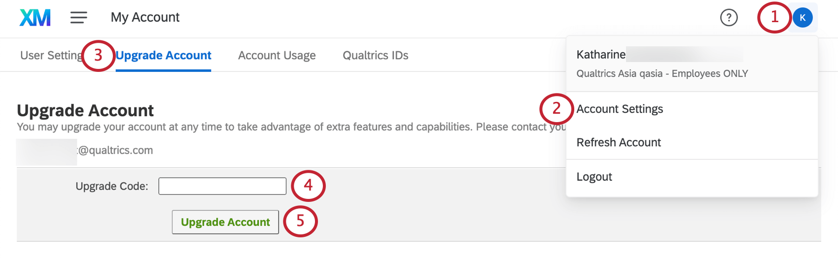Open the hamburger navigation menu
This screenshot has width=838, height=260.
point(78,18)
